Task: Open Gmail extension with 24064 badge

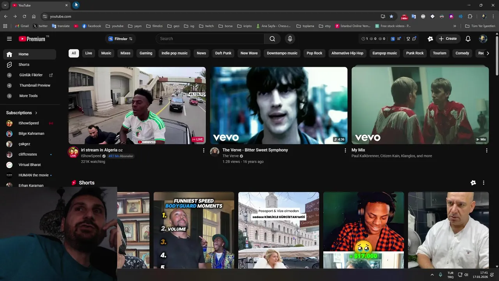Action: [x=404, y=16]
